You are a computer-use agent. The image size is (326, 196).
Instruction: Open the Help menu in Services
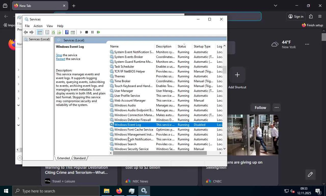click(x=60, y=26)
